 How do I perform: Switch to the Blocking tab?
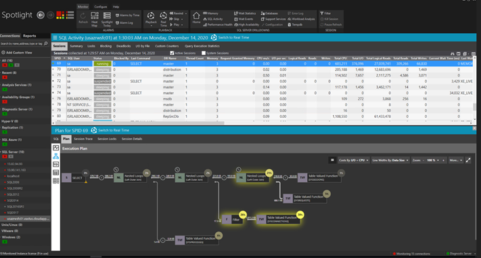tap(106, 46)
